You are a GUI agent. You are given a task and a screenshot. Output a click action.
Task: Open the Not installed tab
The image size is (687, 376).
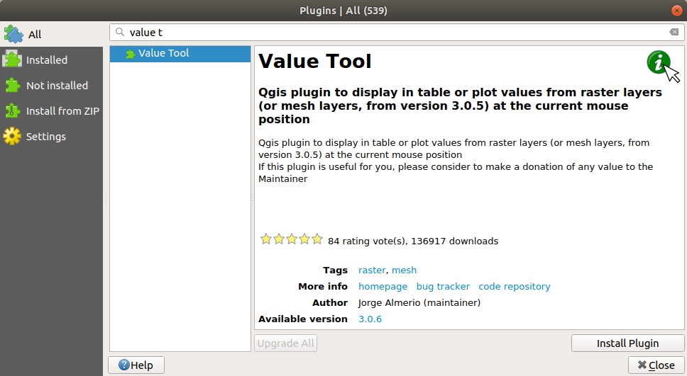pos(57,86)
